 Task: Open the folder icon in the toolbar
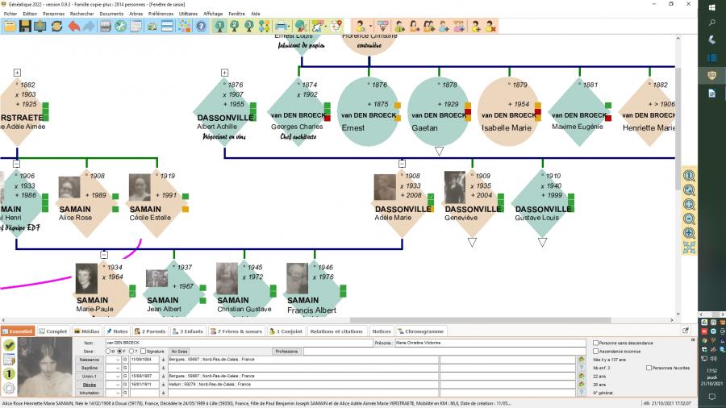[x=10, y=27]
